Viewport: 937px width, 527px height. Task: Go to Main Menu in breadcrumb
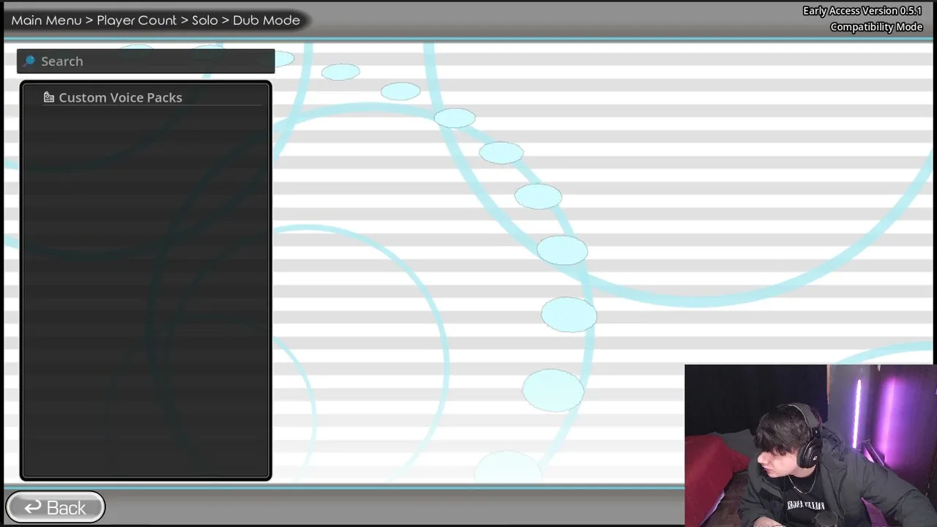(46, 20)
